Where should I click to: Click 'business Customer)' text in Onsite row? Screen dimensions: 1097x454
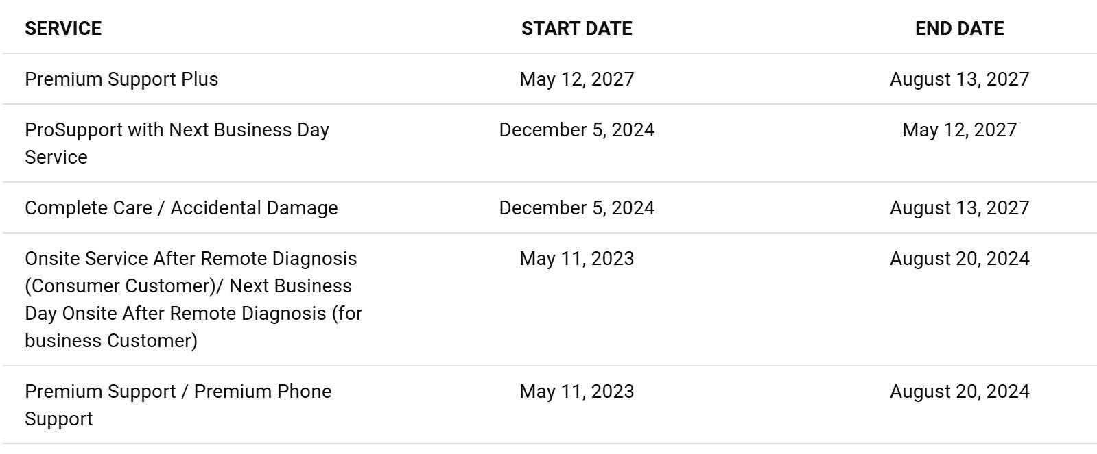coord(111,340)
